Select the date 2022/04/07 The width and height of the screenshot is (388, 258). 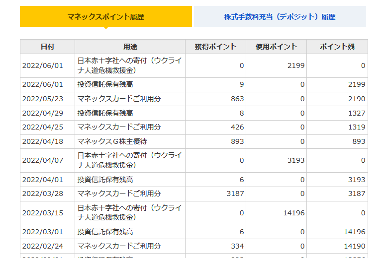click(43, 160)
